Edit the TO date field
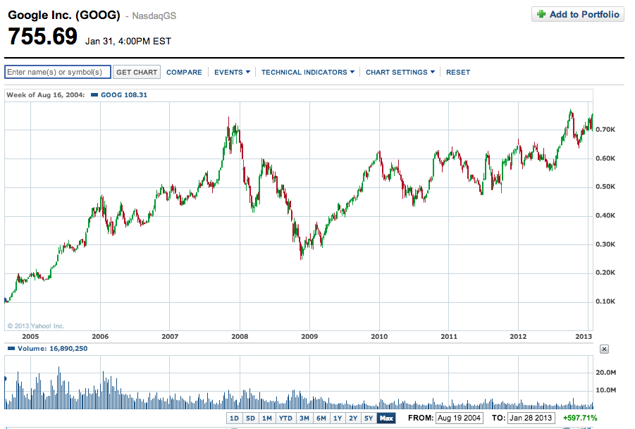This screenshot has height=429, width=635. pyautogui.click(x=531, y=418)
